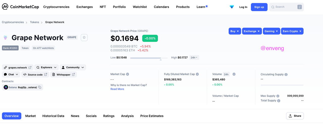Select the Overview tab
Image resolution: width=323 pixels, height=124 pixels.
12,116
